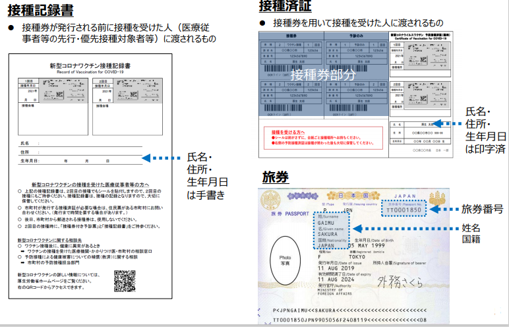Click the 接種券部分 overlay text
Image resolution: width=509 pixels, height=327 pixels.
point(323,74)
